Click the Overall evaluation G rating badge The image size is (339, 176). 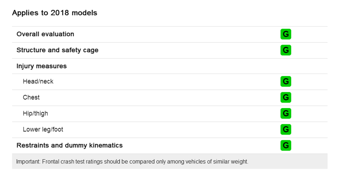coord(286,34)
